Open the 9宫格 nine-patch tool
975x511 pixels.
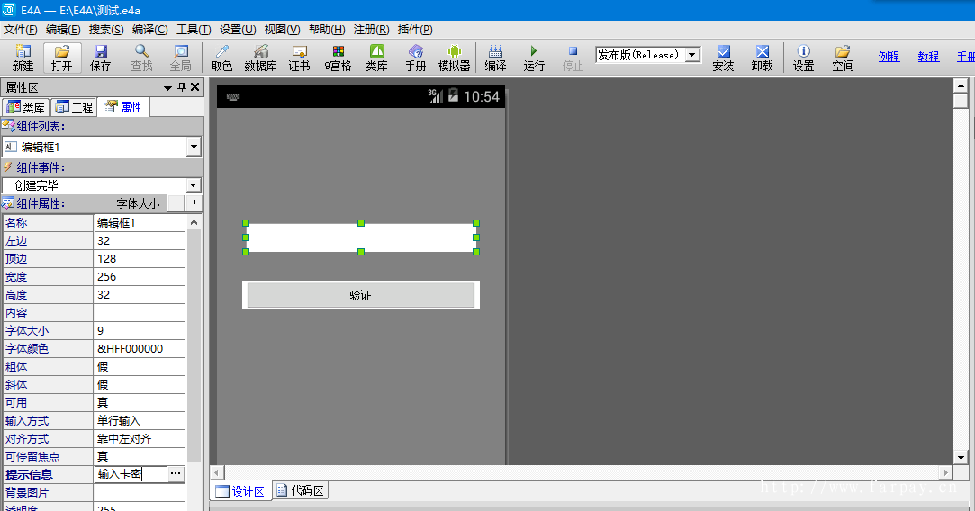[x=338, y=58]
